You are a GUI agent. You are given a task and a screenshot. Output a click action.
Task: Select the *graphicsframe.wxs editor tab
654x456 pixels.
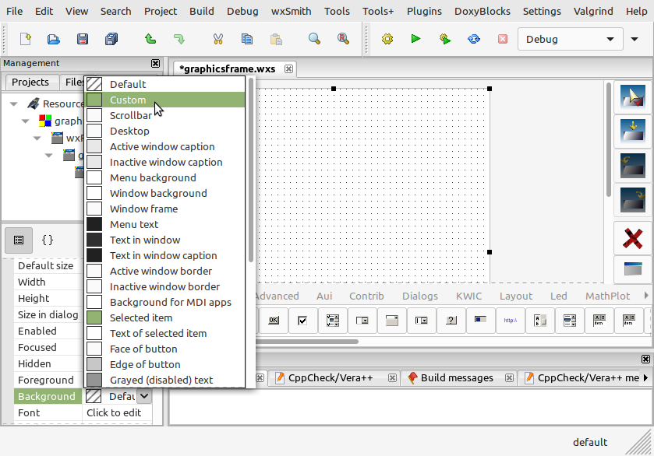[x=228, y=68]
